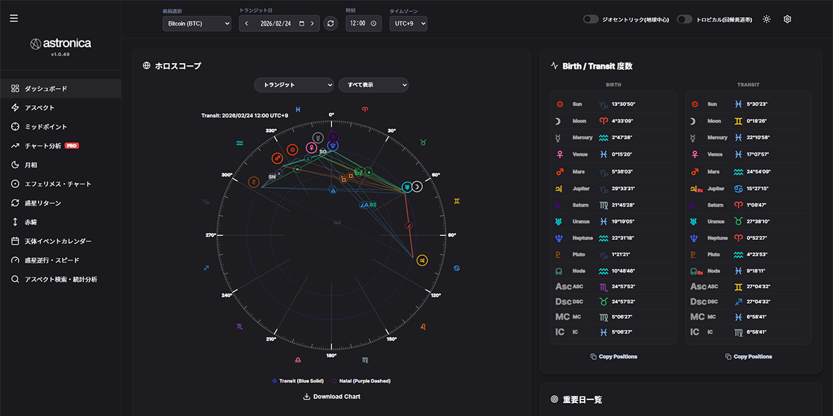Expand the UTC+9 timezone dropdown
This screenshot has width=833, height=416.
(x=408, y=24)
